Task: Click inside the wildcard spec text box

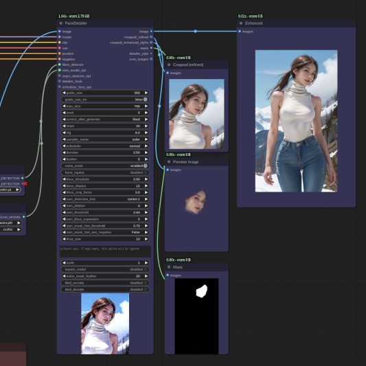Action: [x=105, y=251]
